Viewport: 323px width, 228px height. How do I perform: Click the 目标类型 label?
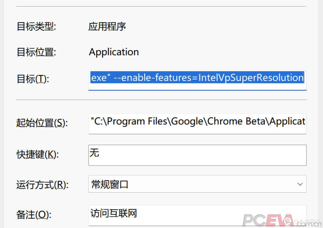(36, 26)
